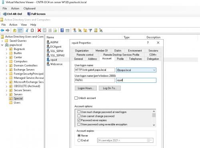Create a new organizational unit toolbar icon

85,30
